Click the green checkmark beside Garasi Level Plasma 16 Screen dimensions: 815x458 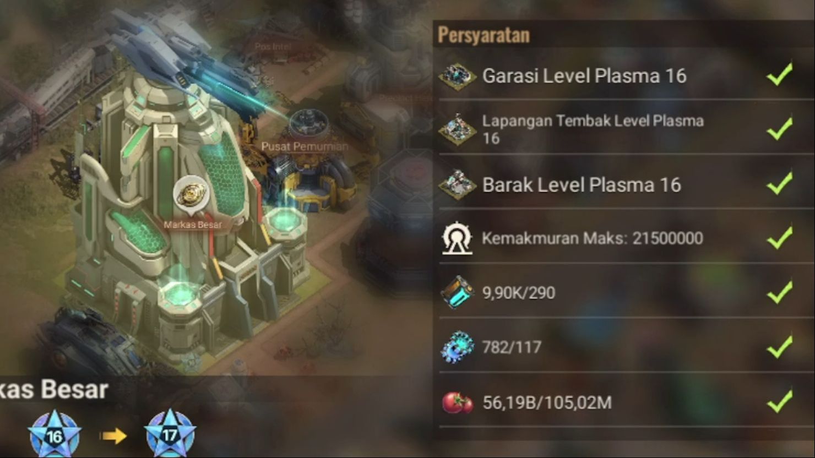(780, 74)
